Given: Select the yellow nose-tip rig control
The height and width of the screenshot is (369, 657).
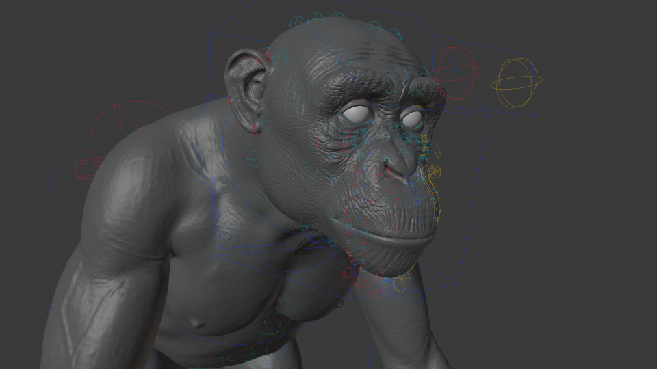Looking at the screenshot, I should (430, 173).
